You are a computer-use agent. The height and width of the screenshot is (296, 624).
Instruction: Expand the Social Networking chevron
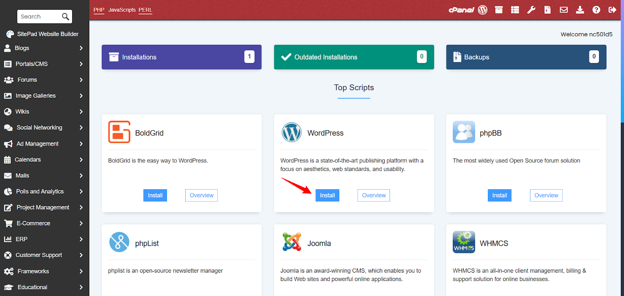pyautogui.click(x=81, y=128)
